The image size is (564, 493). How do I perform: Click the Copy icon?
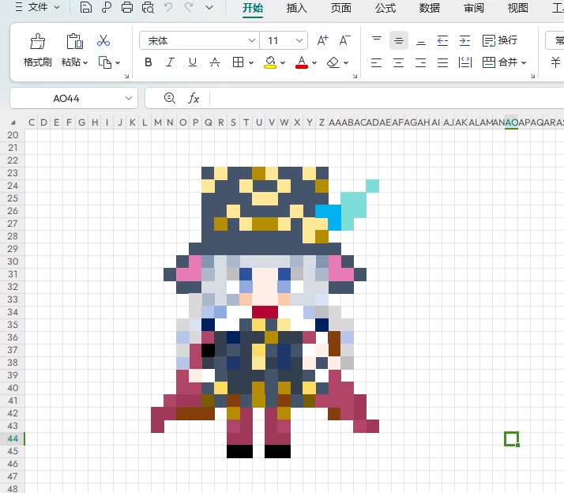105,62
